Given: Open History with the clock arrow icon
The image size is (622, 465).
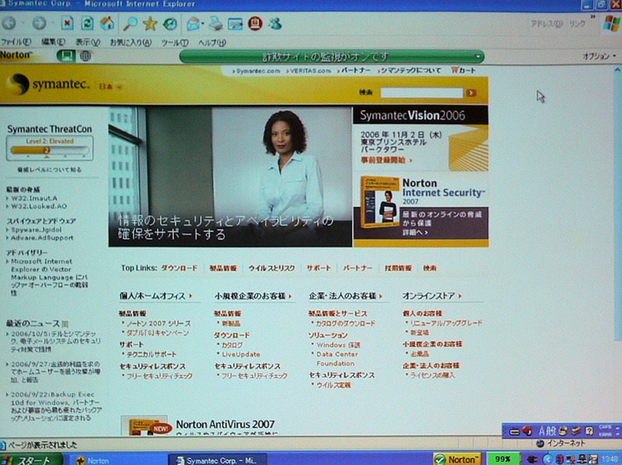Looking at the screenshot, I should [x=170, y=24].
